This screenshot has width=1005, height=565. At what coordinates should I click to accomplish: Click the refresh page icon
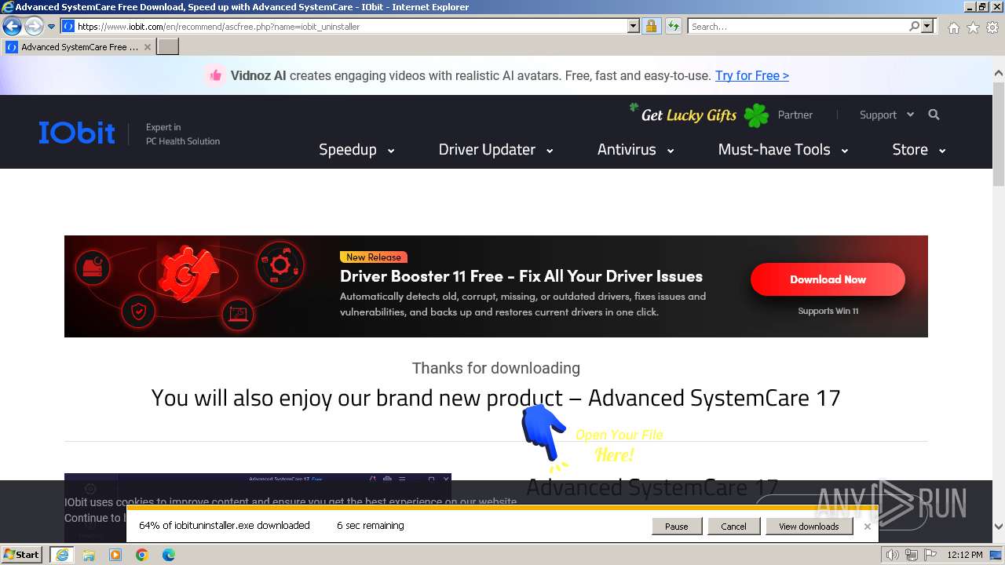673,27
